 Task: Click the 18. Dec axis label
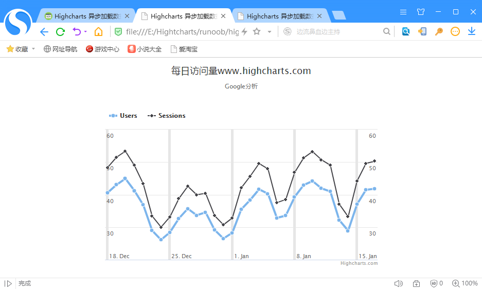coord(119,256)
